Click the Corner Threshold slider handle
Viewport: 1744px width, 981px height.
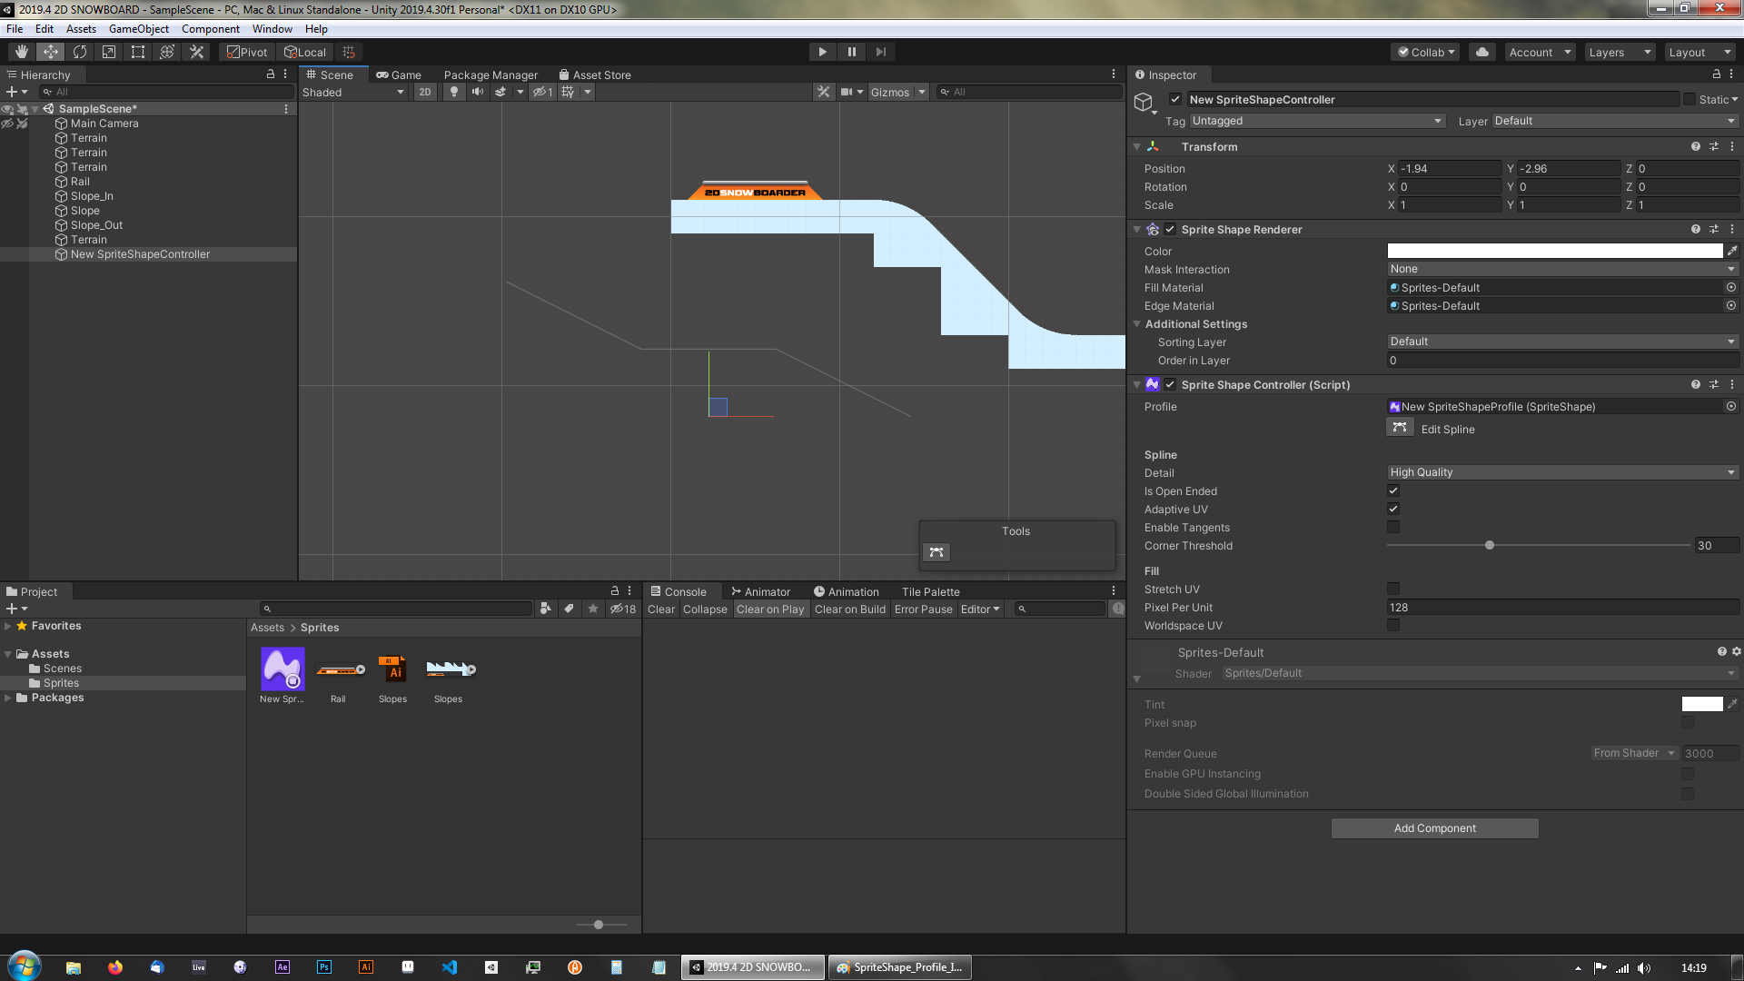click(x=1490, y=546)
